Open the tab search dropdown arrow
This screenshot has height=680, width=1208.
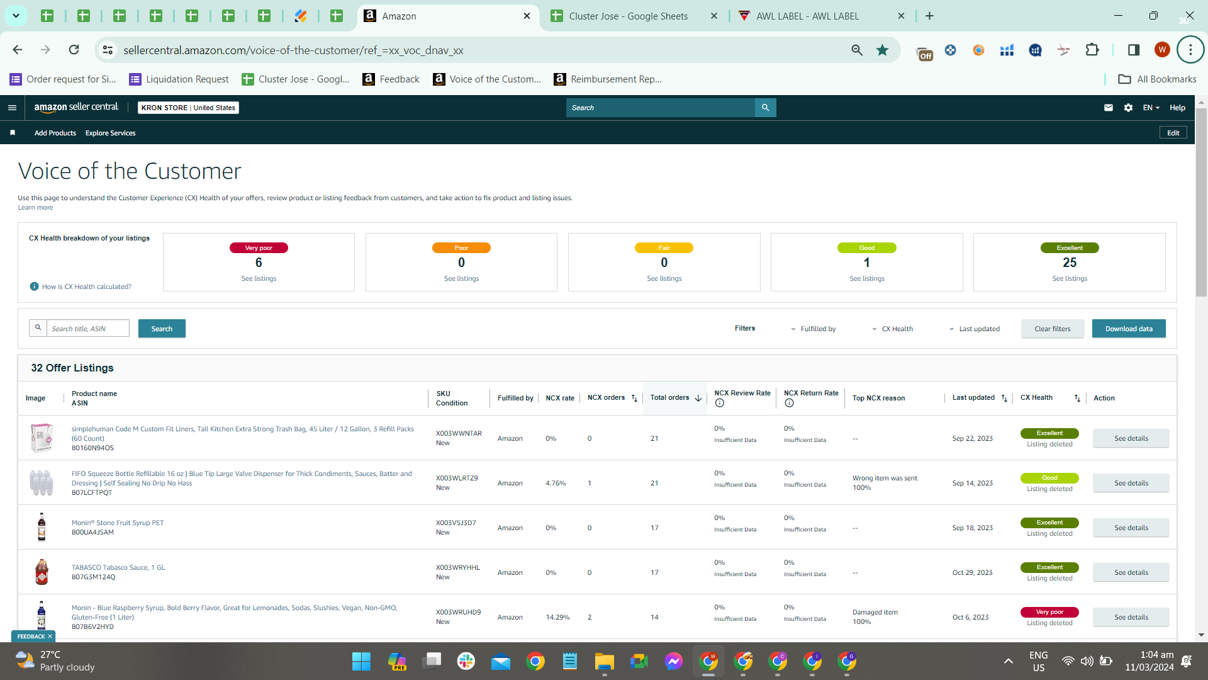(x=16, y=16)
